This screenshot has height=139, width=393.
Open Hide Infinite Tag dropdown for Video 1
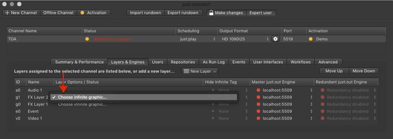[x=233, y=118]
